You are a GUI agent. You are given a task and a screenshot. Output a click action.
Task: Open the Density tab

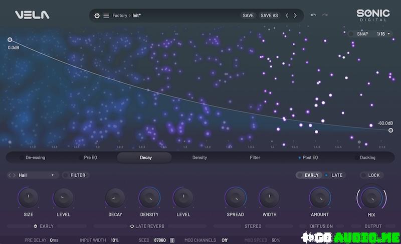pos(199,157)
